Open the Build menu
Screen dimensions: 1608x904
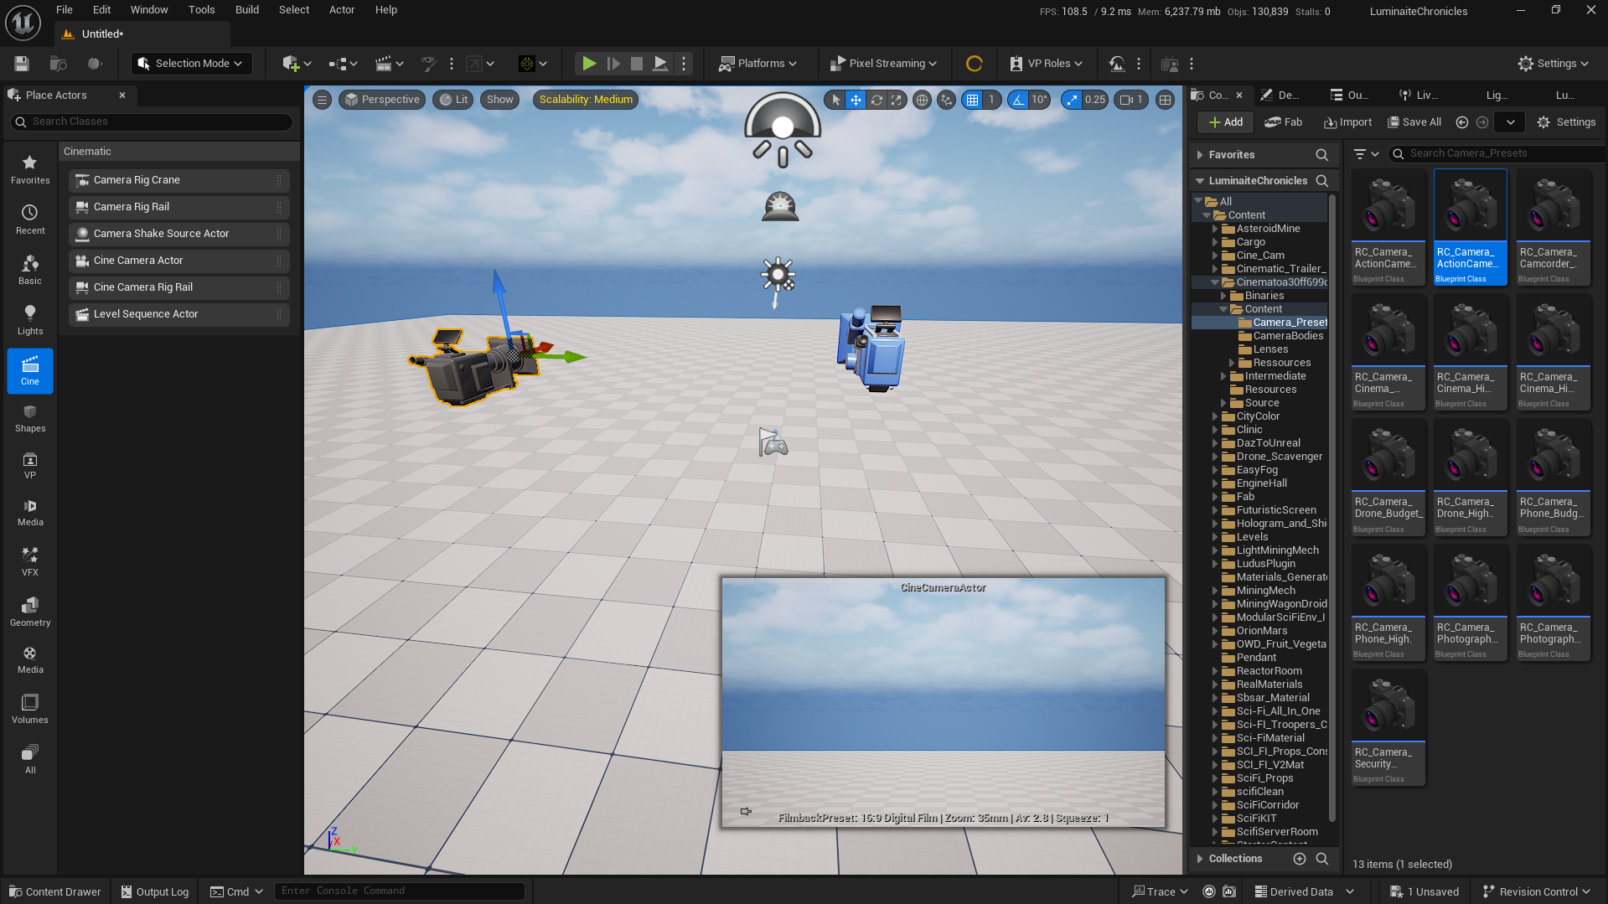click(x=247, y=10)
